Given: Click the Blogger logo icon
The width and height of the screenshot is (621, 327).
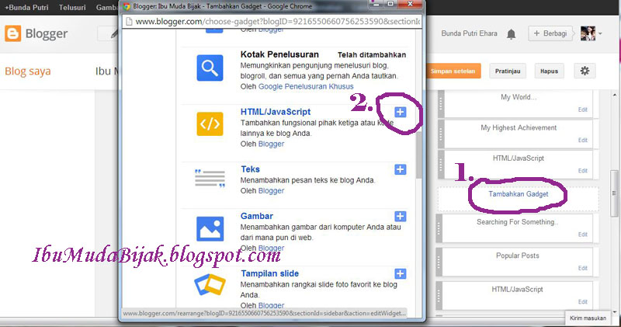Looking at the screenshot, I should 12,33.
